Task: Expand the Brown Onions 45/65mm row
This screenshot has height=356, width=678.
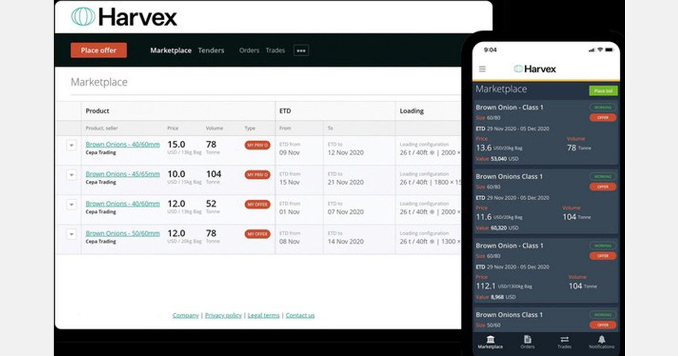Action: point(71,175)
